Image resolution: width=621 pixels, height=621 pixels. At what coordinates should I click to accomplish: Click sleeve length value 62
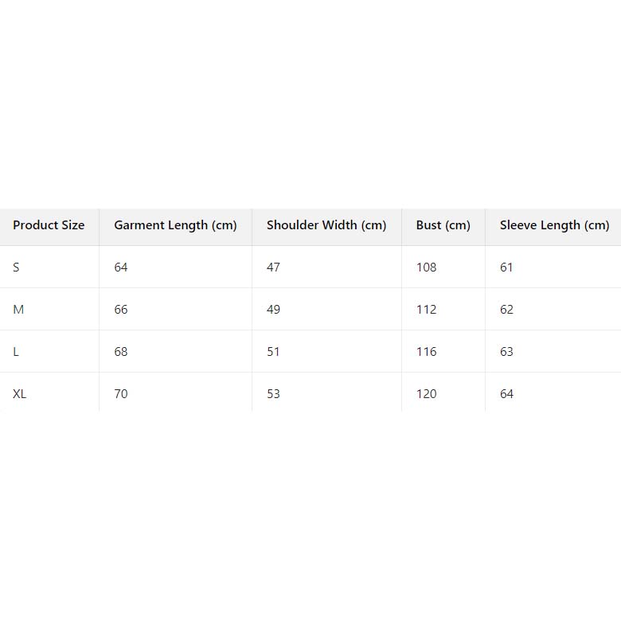click(506, 310)
